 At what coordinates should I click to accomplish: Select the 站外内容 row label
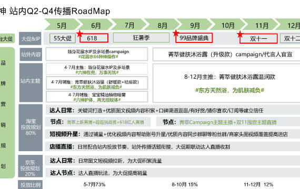(x=31, y=55)
